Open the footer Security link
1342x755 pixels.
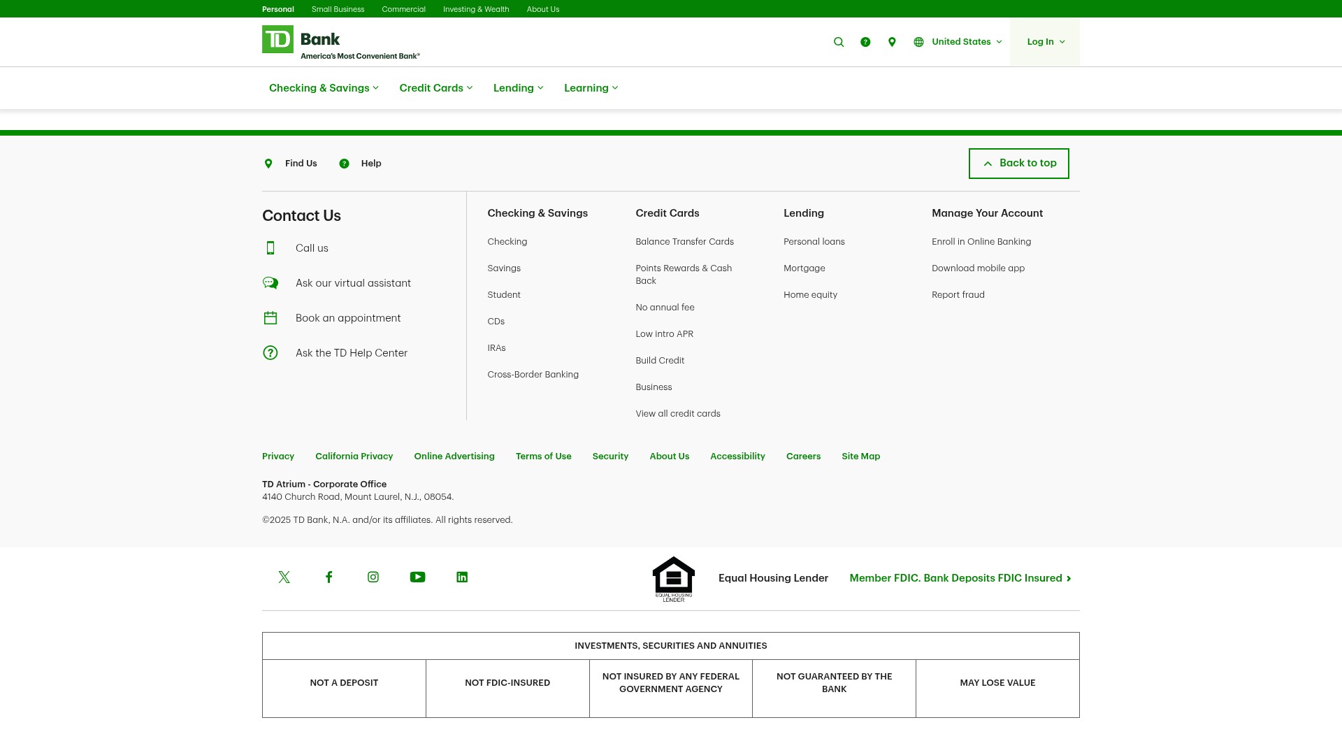click(x=610, y=456)
